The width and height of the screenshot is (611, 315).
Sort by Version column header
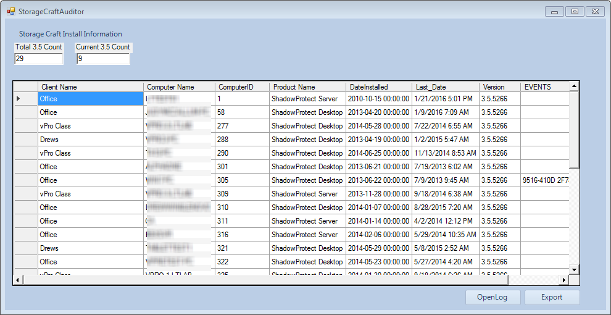tap(500, 87)
